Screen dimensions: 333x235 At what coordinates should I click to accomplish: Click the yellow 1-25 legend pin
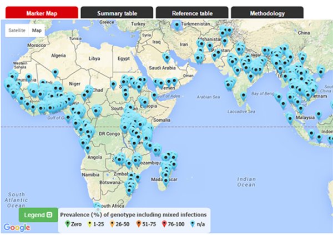click(x=90, y=223)
